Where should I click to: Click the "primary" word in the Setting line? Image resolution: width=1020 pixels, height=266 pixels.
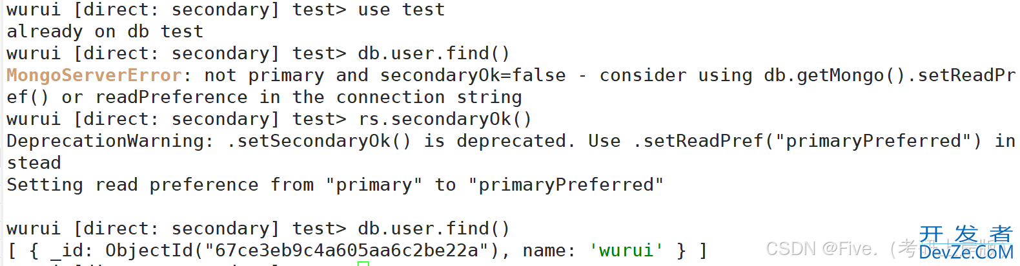tap(374, 185)
